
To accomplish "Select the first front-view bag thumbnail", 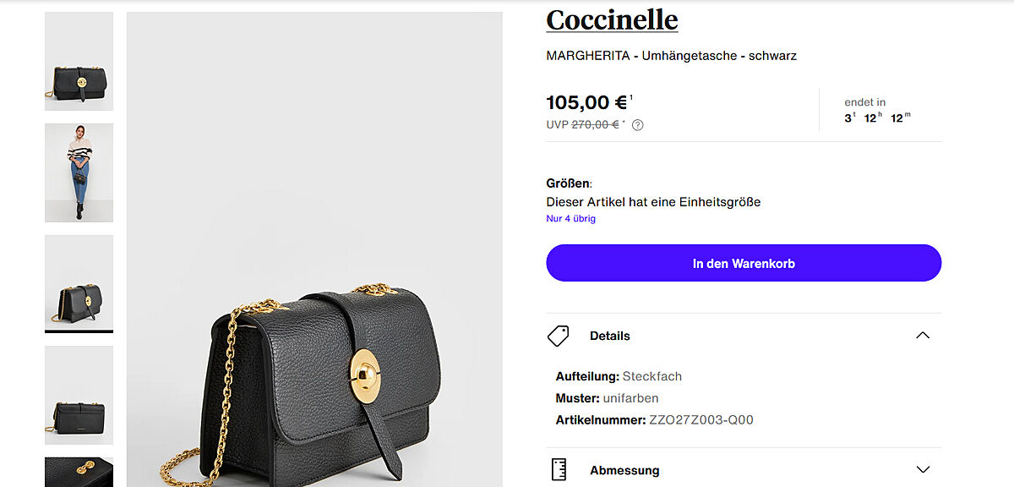I will pyautogui.click(x=79, y=61).
